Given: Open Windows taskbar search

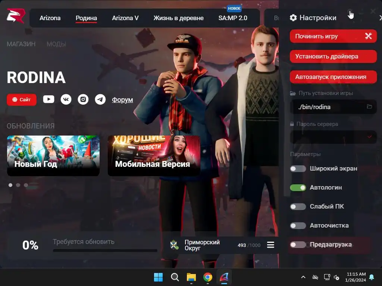Looking at the screenshot, I should pos(175,277).
